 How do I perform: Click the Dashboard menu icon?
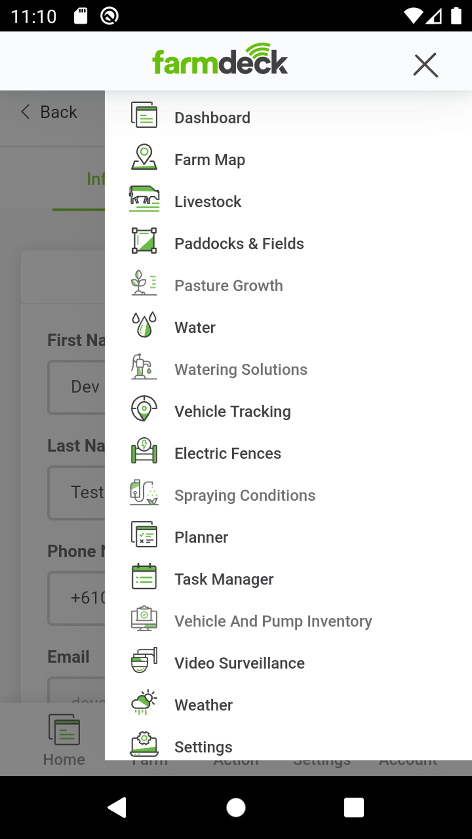pos(144,116)
